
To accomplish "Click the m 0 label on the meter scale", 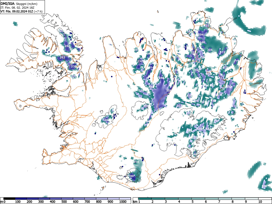I will [x=3, y=202].
